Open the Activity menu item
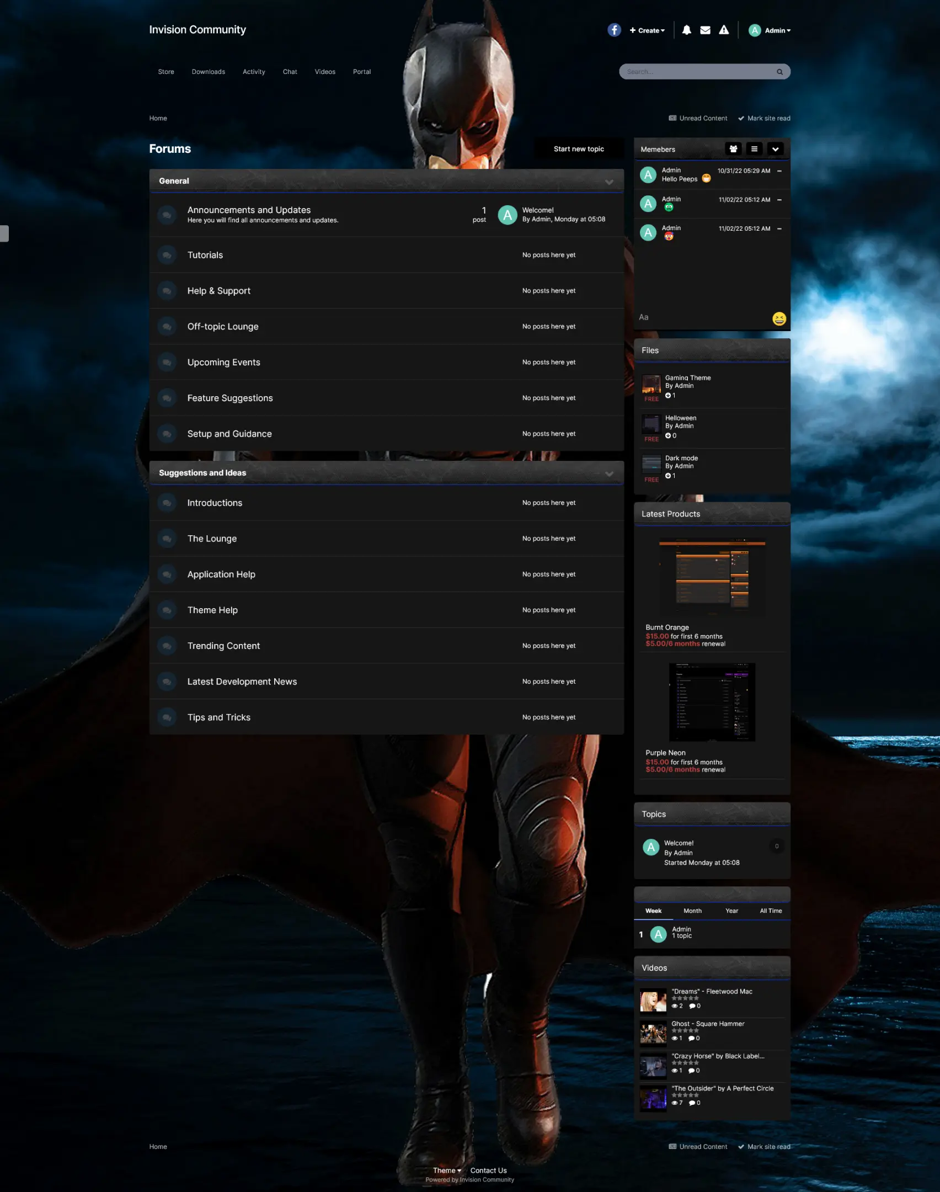The height and width of the screenshot is (1192, 940). pos(254,72)
